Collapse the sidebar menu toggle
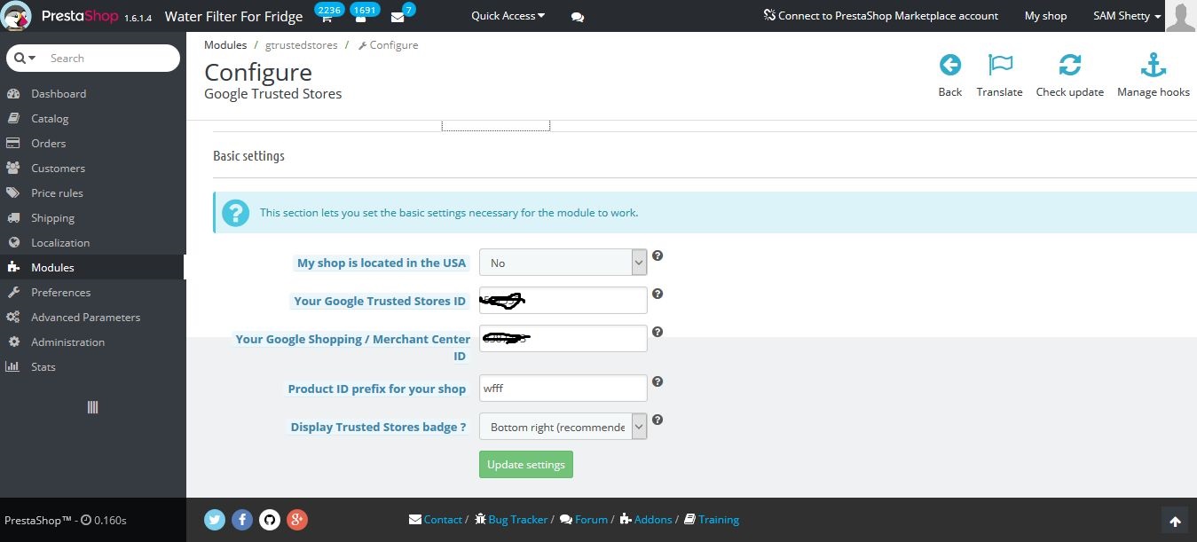This screenshot has width=1197, height=542. pos(92,407)
